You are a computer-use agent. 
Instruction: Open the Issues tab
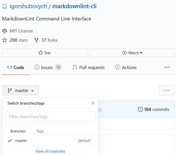[48, 67]
